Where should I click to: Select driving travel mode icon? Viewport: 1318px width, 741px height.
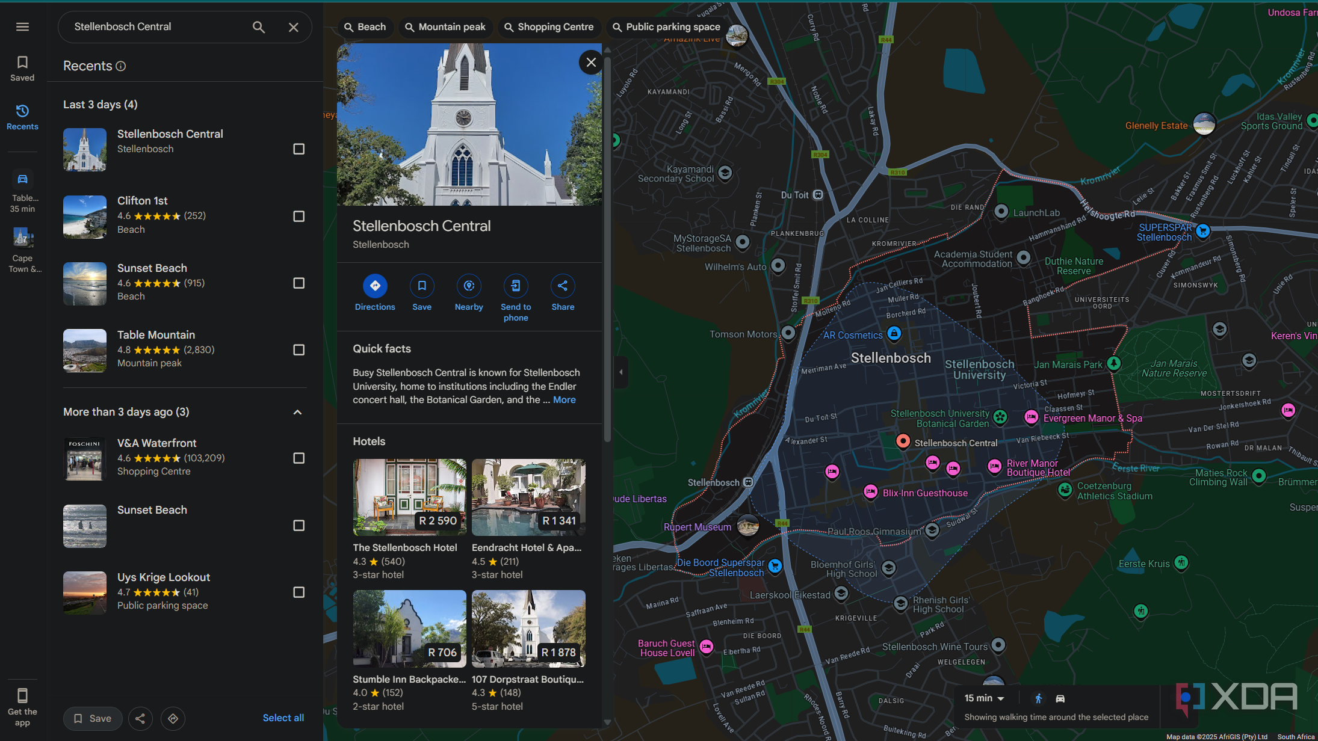[x=1060, y=698]
